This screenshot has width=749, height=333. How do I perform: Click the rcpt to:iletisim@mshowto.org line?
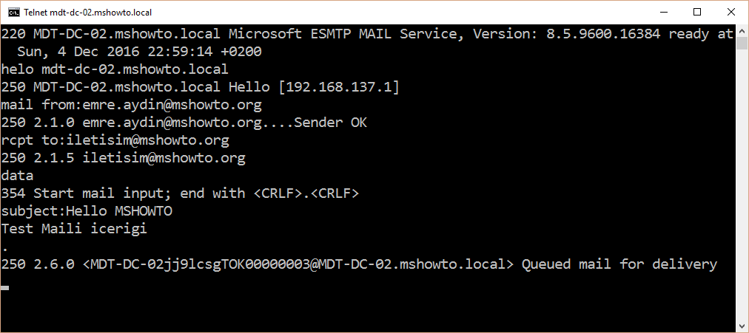pyautogui.click(x=115, y=140)
